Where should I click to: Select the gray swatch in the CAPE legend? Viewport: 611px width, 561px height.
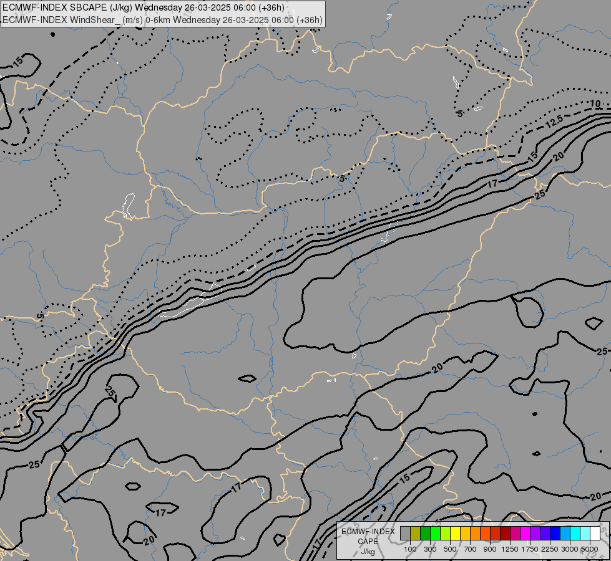405,533
